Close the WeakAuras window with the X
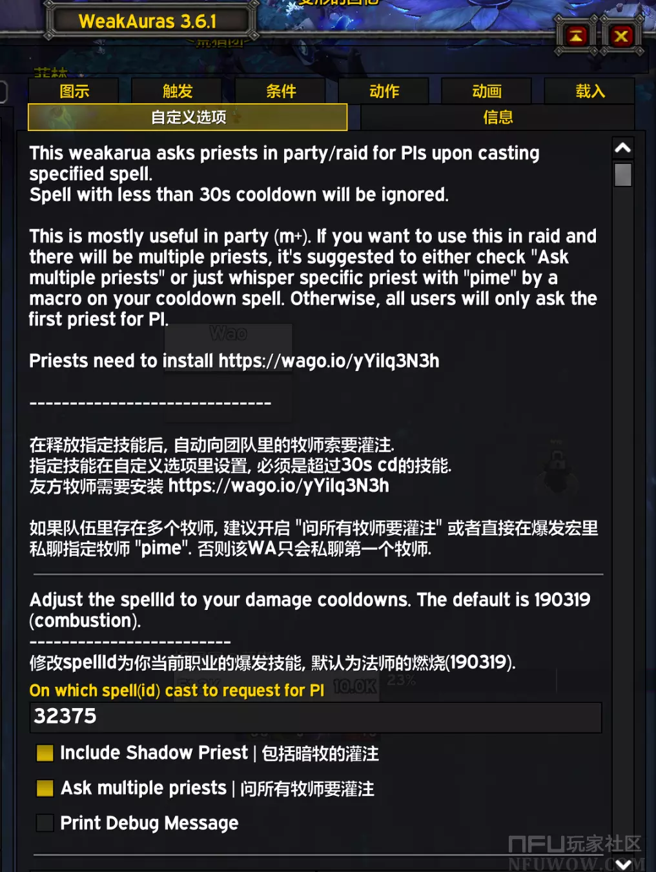The width and height of the screenshot is (656, 872). coord(621,36)
